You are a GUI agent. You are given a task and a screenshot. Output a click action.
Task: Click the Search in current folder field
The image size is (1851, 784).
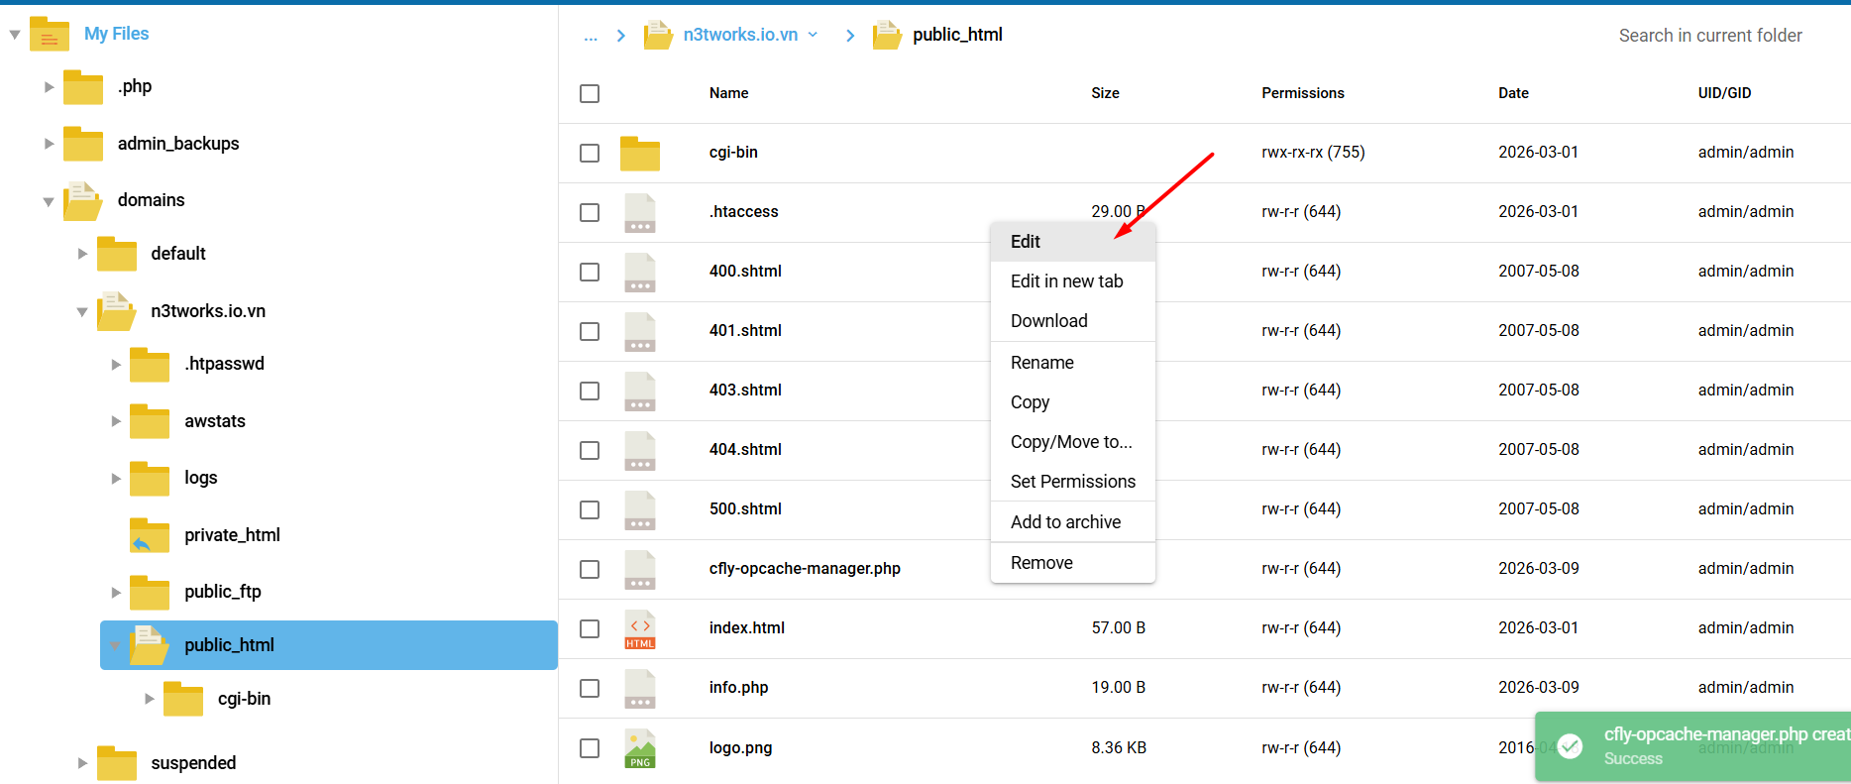tap(1709, 36)
